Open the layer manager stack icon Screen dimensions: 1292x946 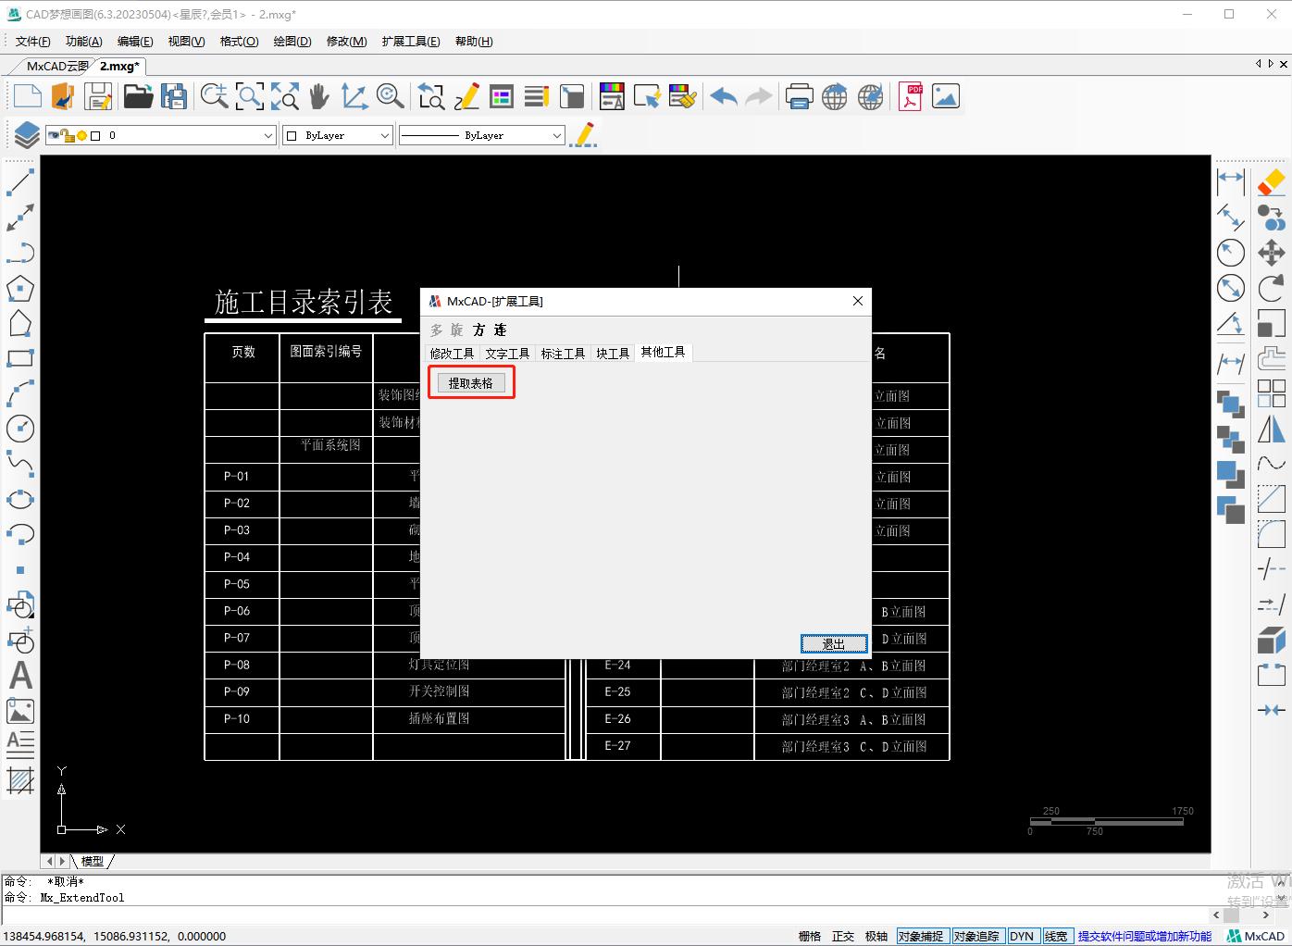(26, 135)
